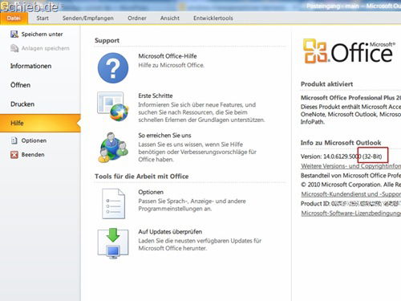Open the Senden/Empfangen tab
401x301 pixels.
coord(88,18)
